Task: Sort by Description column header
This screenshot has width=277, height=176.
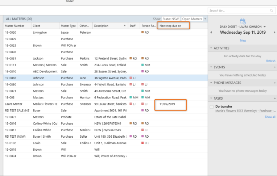Action: 110,26
